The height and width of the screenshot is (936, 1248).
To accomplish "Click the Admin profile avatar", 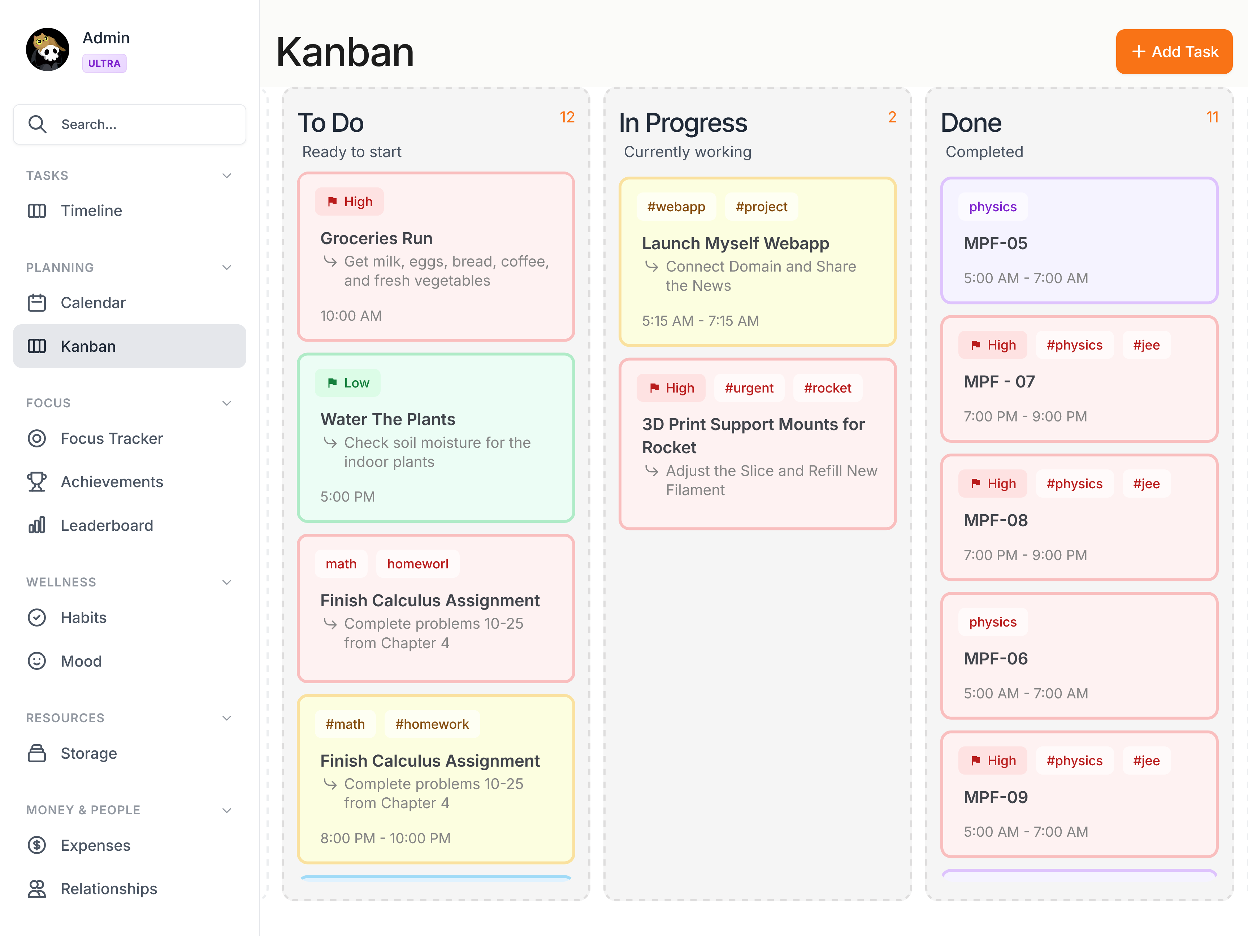I will click(x=47, y=49).
